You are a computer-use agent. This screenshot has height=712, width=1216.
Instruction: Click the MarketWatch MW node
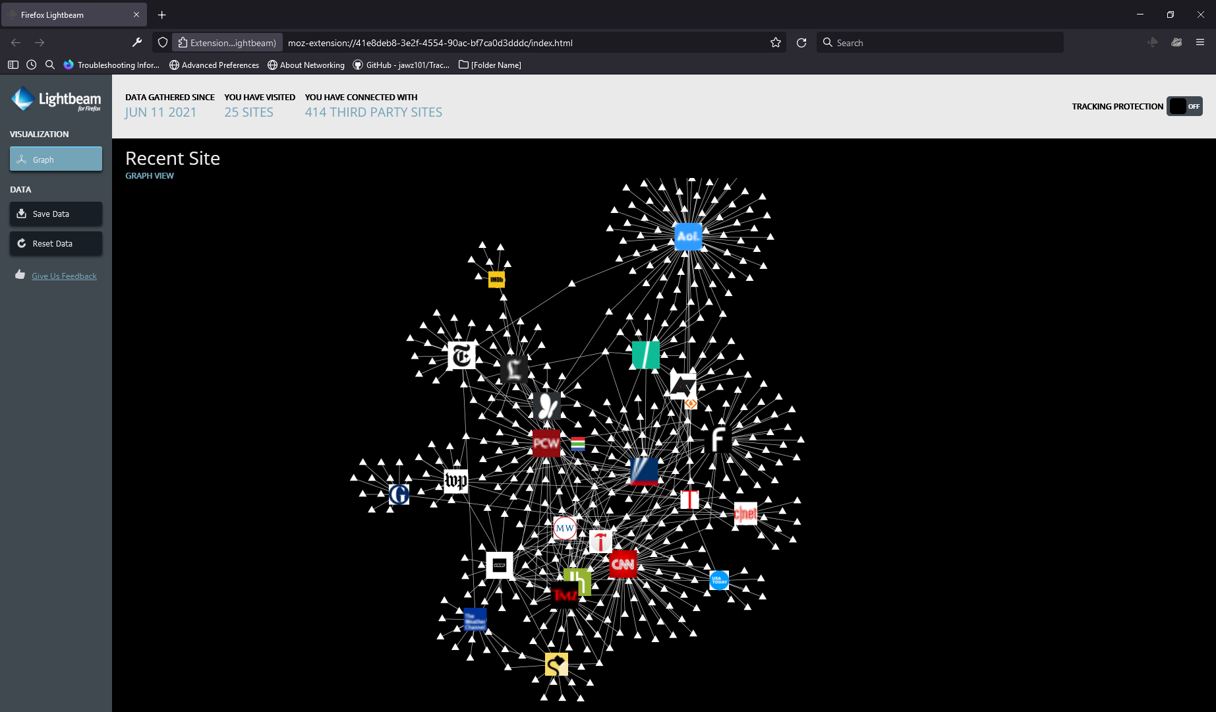click(x=565, y=528)
